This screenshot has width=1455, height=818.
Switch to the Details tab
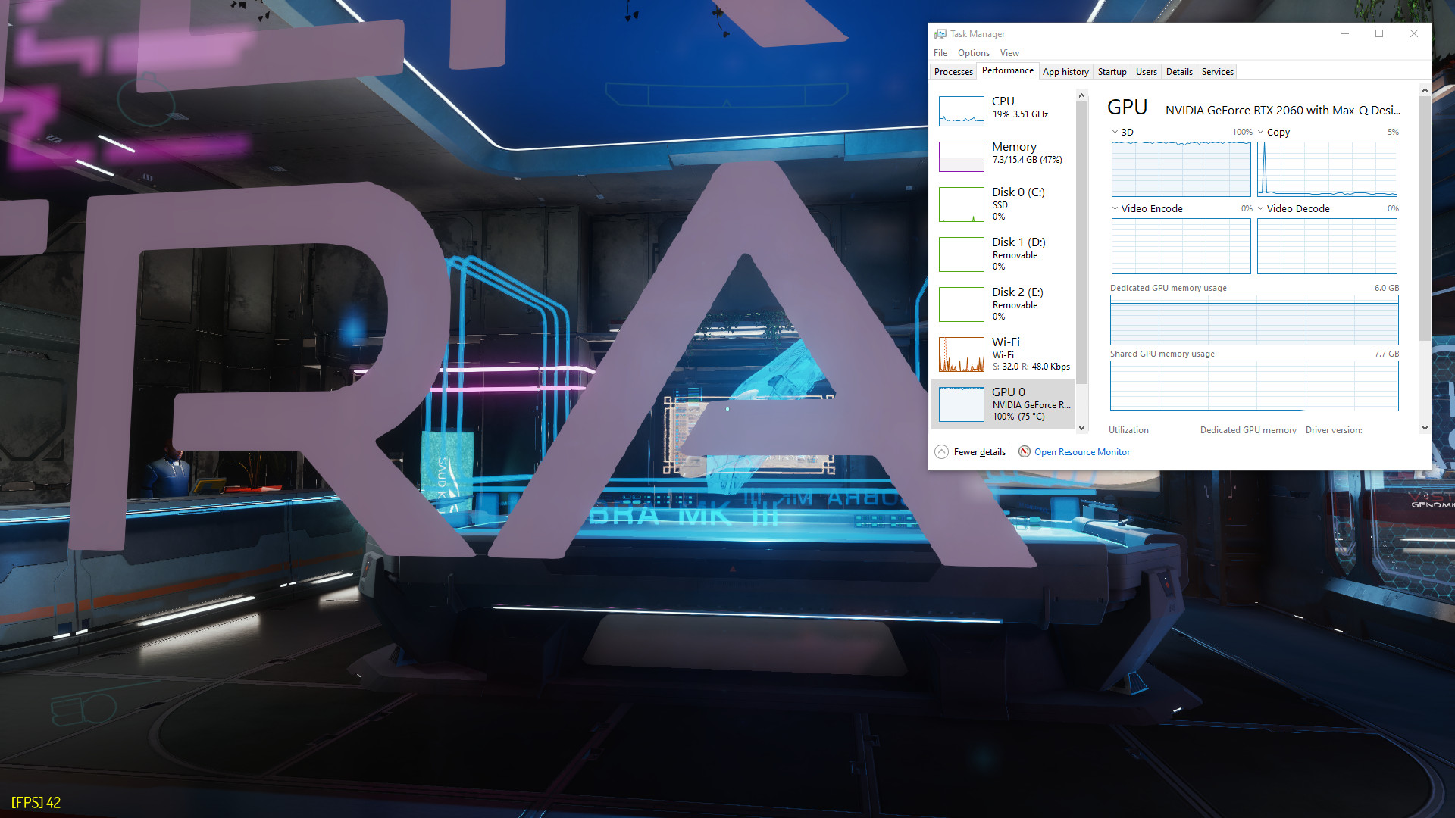click(x=1179, y=72)
